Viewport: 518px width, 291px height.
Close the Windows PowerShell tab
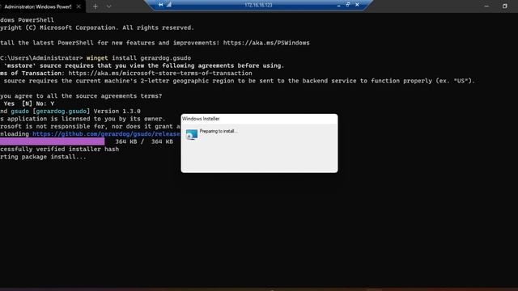[79, 6]
